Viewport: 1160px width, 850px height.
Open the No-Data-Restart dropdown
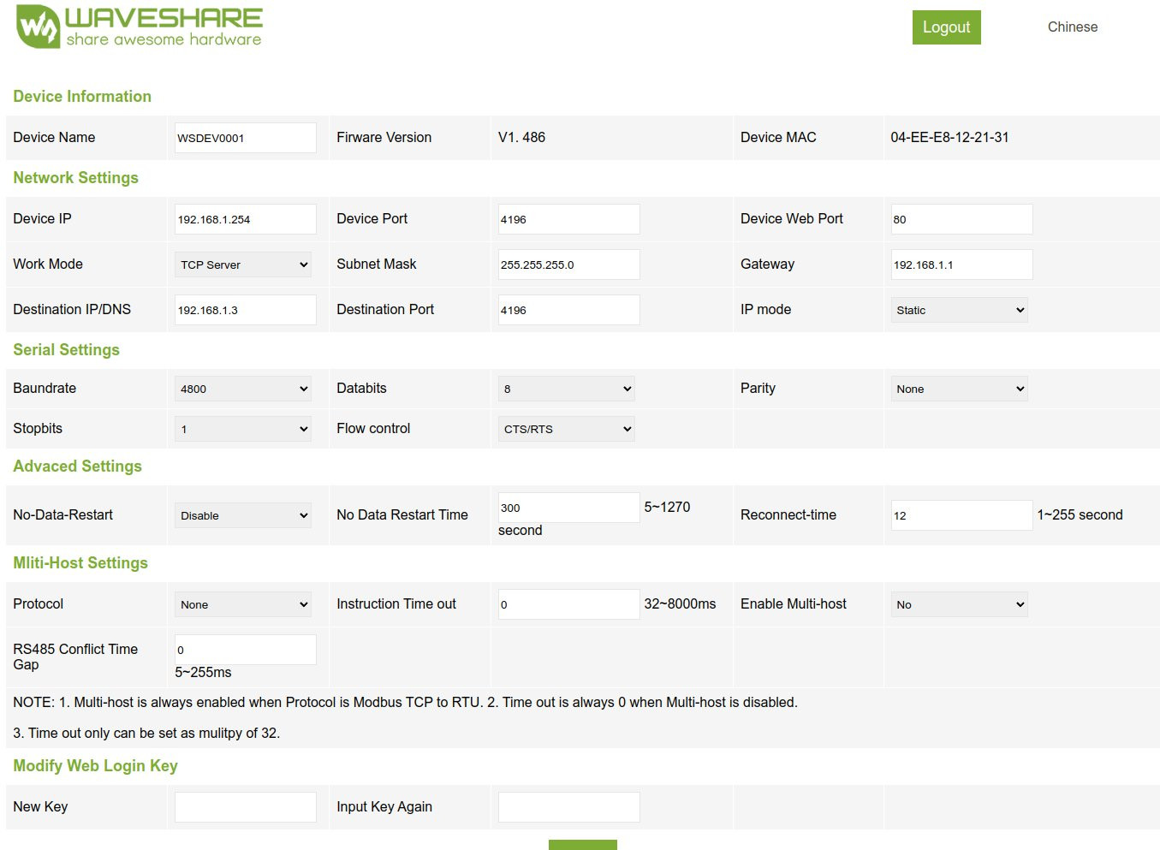click(x=243, y=515)
